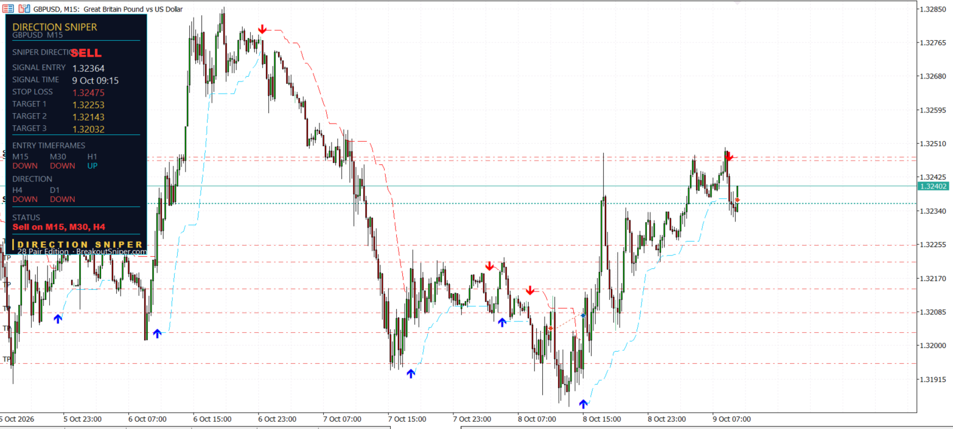Select the red sell arrow near 6 Oct 23:00
The image size is (953, 429).
pos(262,29)
